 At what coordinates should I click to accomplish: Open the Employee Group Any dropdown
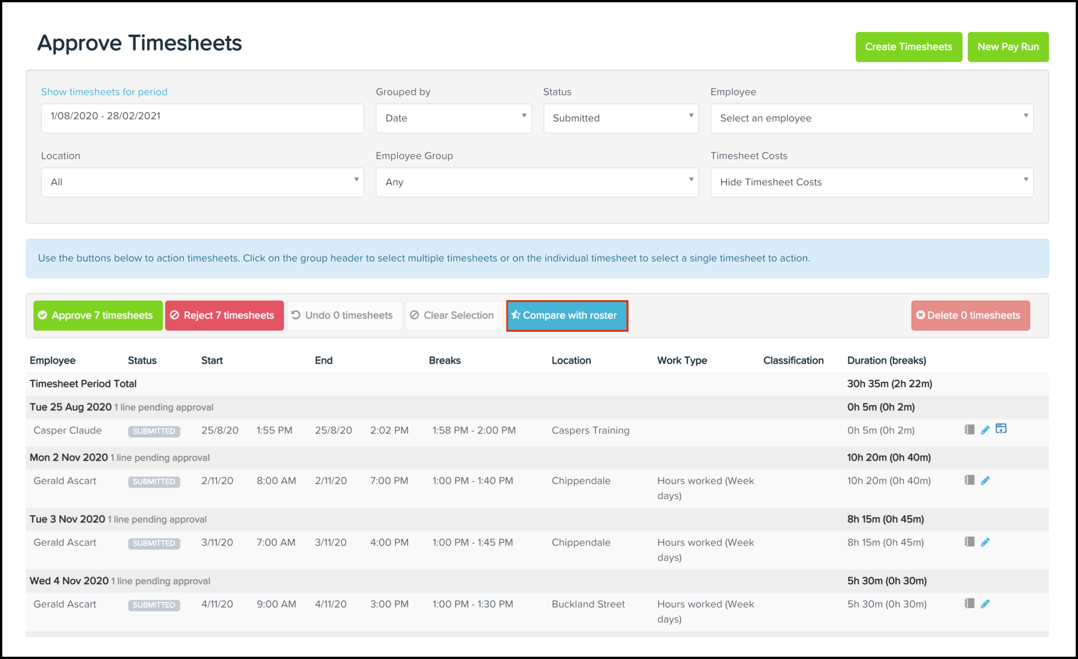pyautogui.click(x=537, y=182)
